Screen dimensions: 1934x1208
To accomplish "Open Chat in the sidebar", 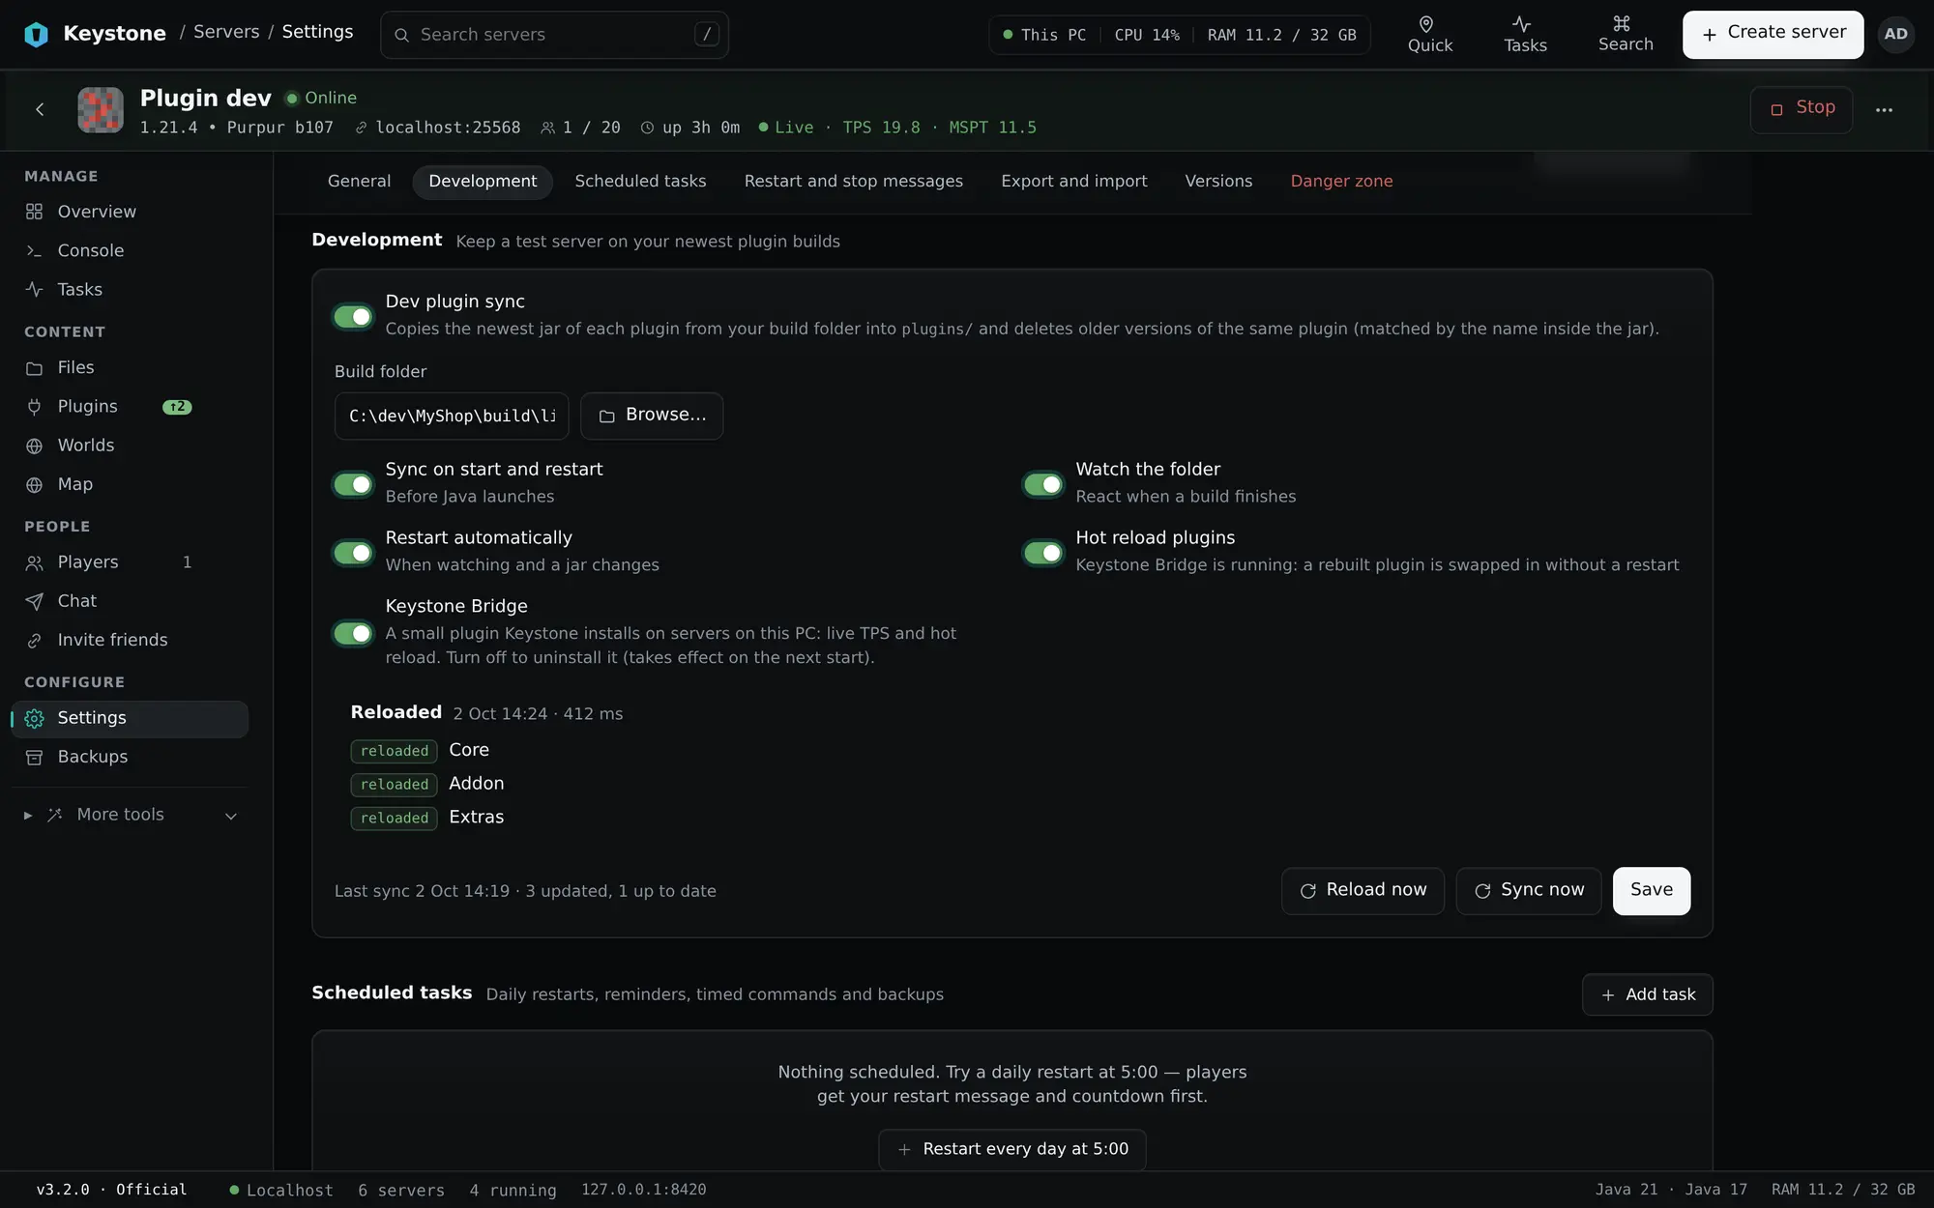I will click(x=130, y=601).
